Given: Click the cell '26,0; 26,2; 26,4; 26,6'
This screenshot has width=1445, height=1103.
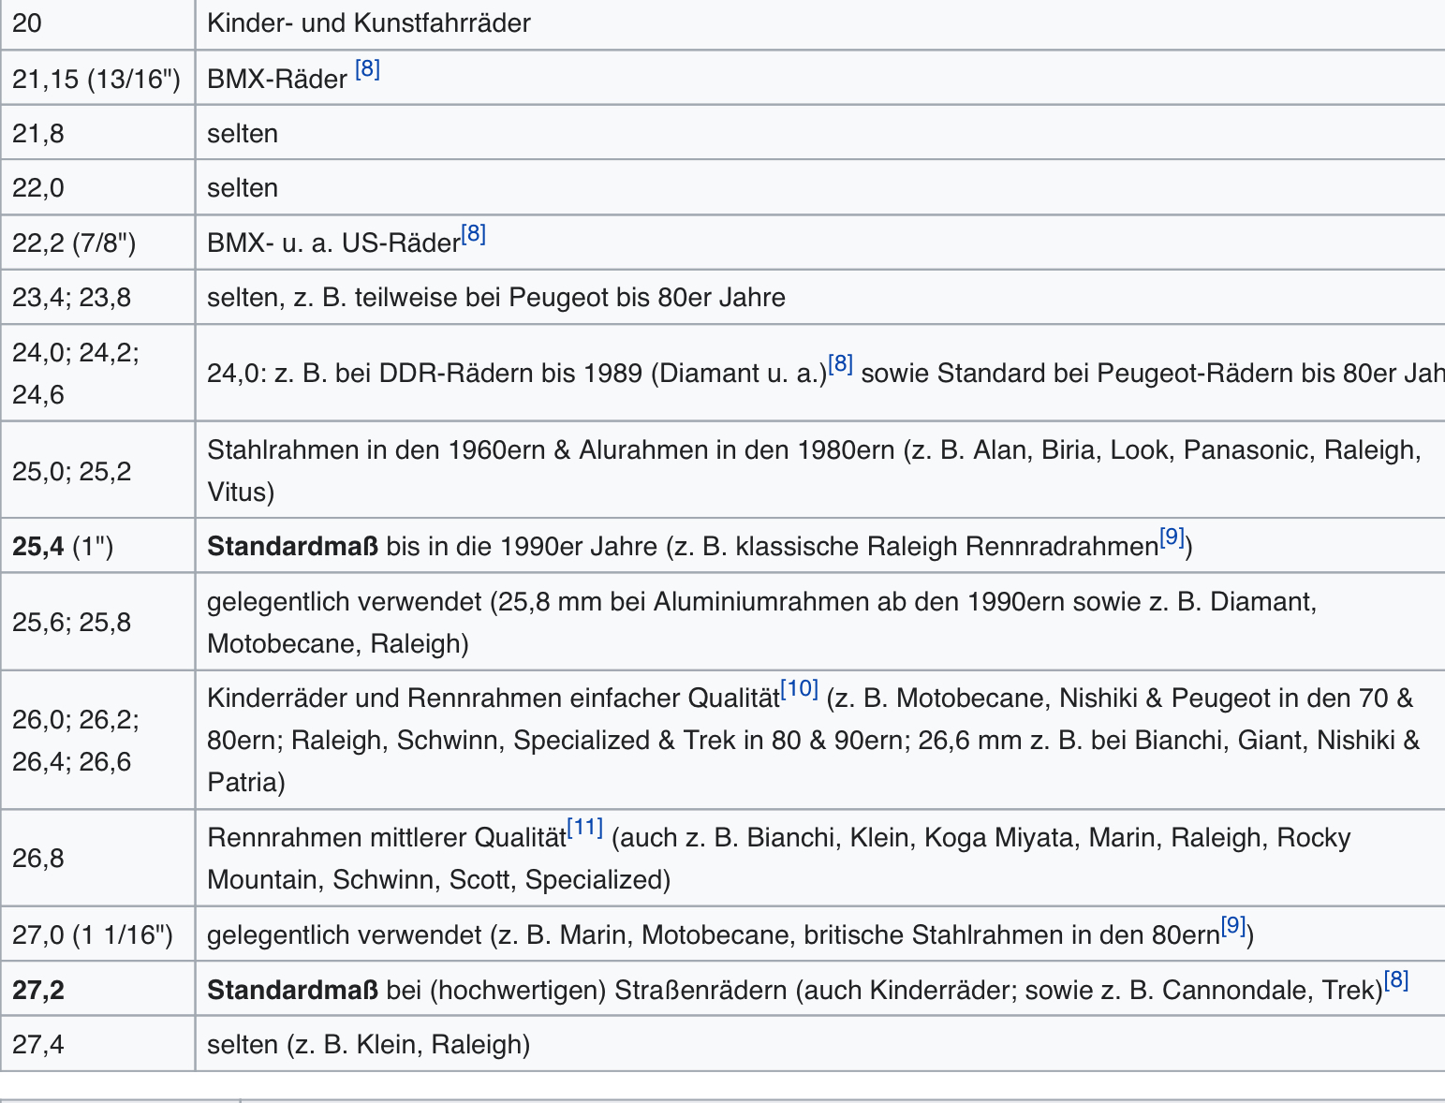Looking at the screenshot, I should 97,740.
